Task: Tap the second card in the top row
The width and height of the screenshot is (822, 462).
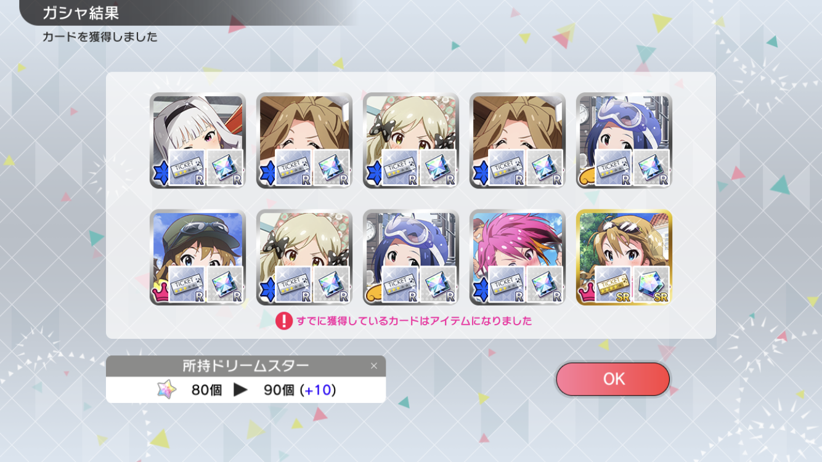Action: pos(304,140)
